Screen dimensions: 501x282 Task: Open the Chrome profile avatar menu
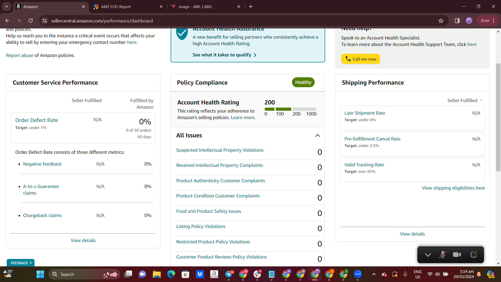469,21
